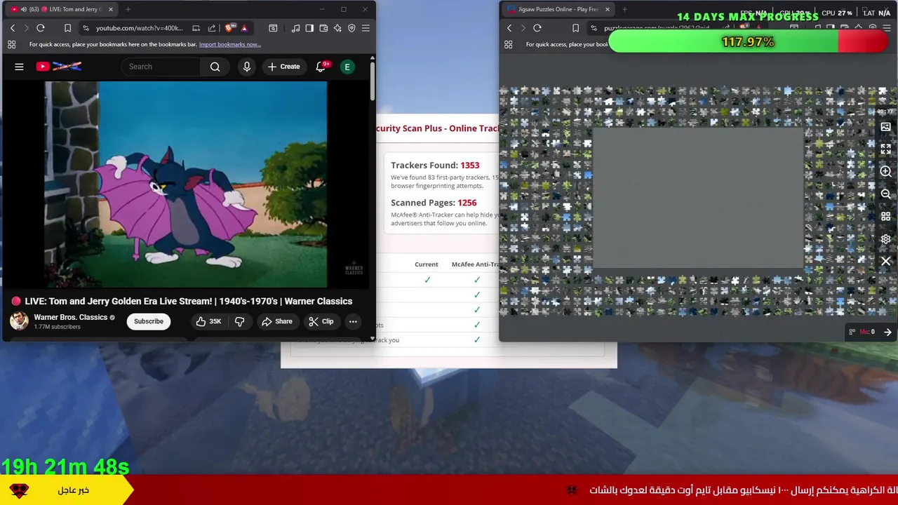Close puzzle with X icon
This screenshot has height=505, width=898.
click(x=885, y=261)
